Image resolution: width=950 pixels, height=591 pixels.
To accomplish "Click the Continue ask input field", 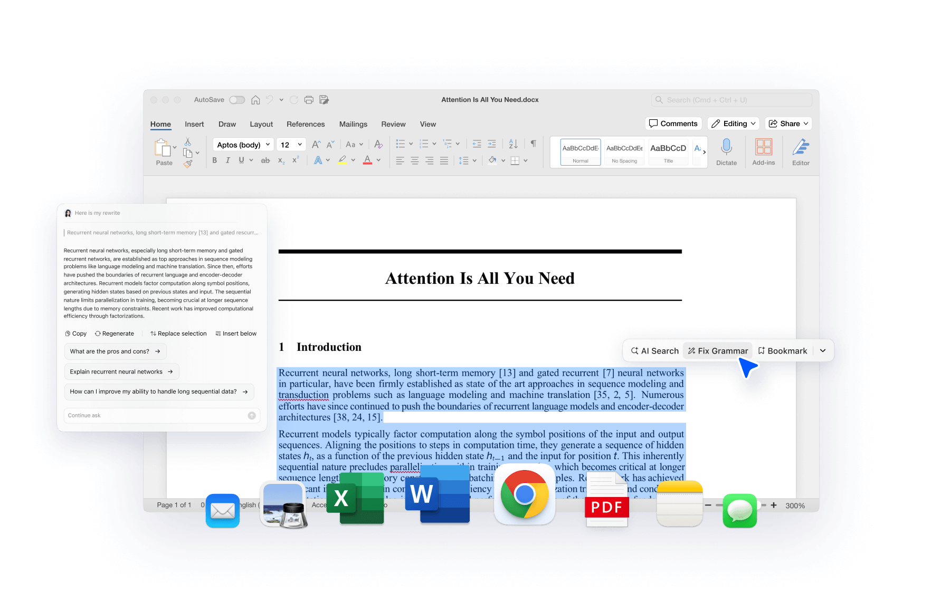I will point(162,415).
